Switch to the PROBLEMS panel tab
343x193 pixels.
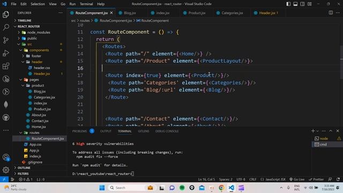[80, 131]
